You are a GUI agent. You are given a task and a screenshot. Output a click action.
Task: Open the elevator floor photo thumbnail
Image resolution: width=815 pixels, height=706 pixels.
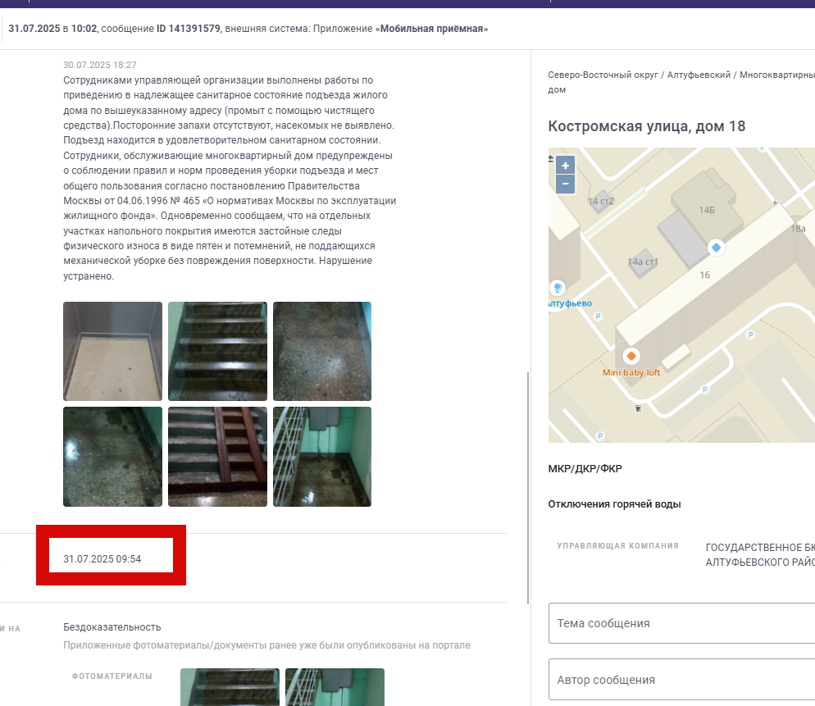click(x=113, y=352)
